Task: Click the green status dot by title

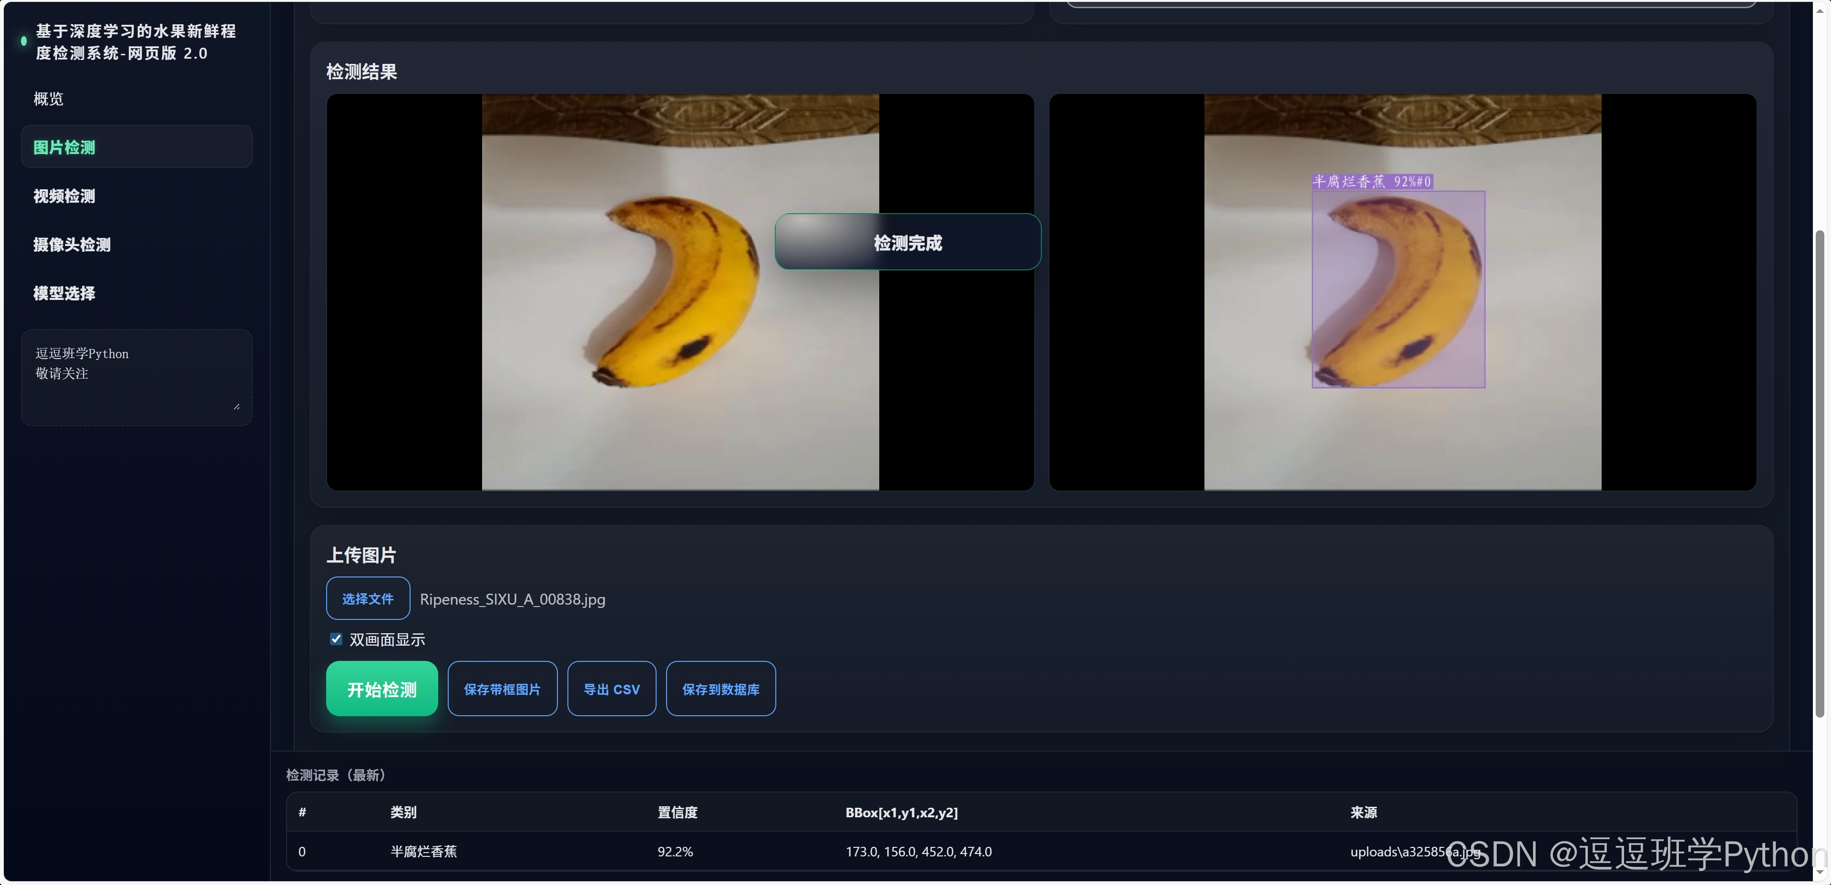Action: [23, 41]
